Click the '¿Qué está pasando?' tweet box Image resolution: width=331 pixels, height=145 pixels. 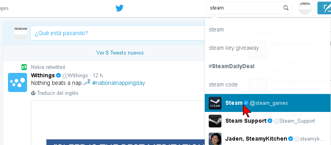pos(118,33)
